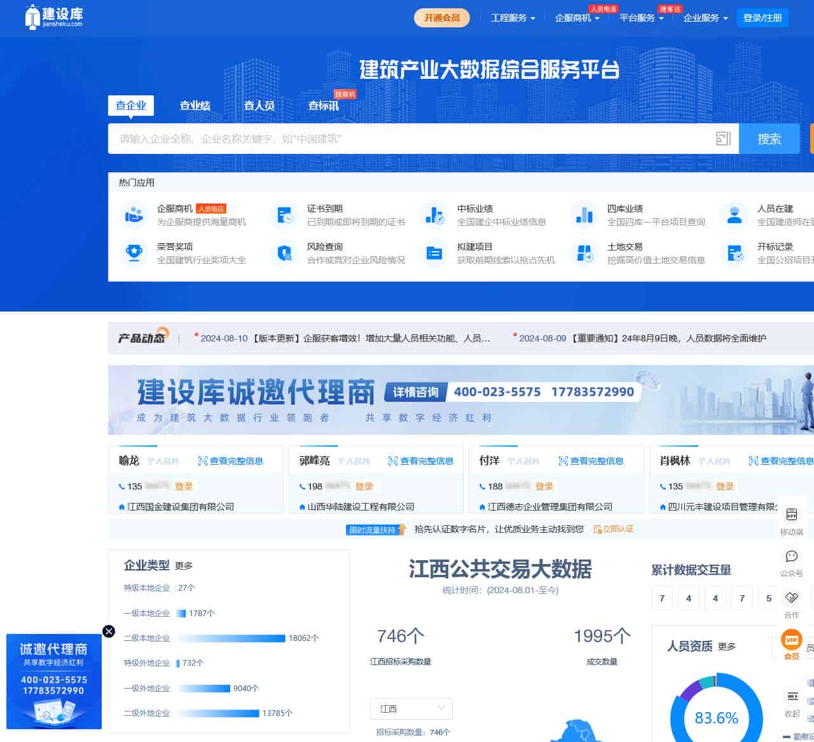Click the 立即认证 link
This screenshot has width=814, height=742.
[618, 529]
